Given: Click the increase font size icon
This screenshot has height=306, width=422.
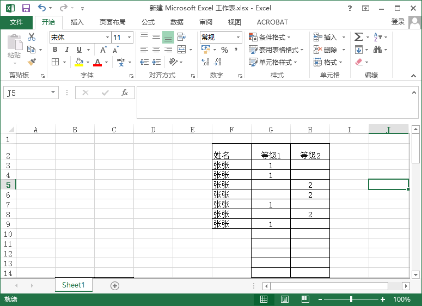Looking at the screenshot, I should [105, 50].
